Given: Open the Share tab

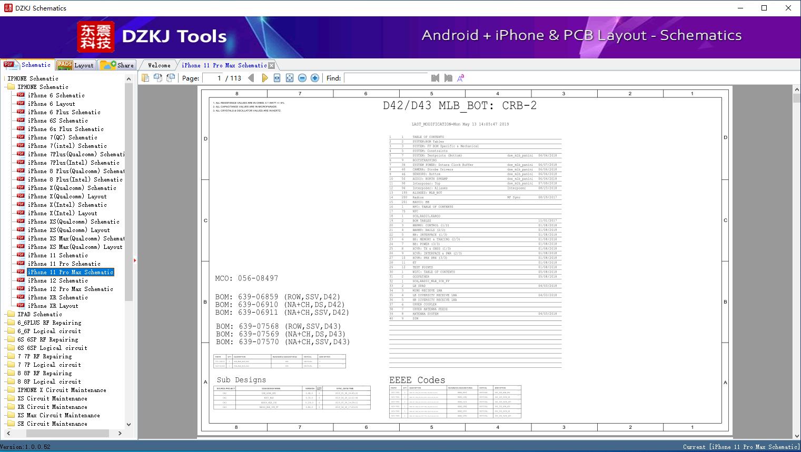Looking at the screenshot, I should pyautogui.click(x=117, y=65).
